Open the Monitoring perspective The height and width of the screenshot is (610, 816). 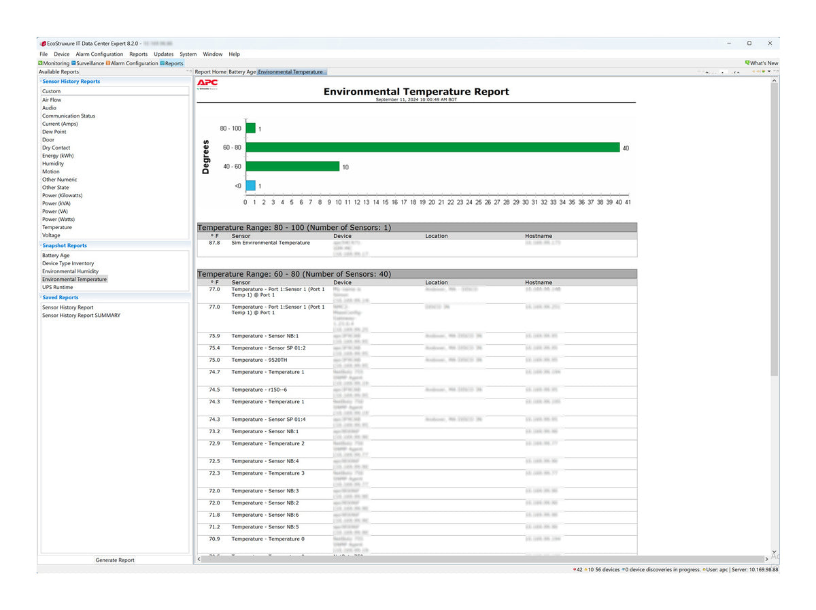(x=54, y=63)
